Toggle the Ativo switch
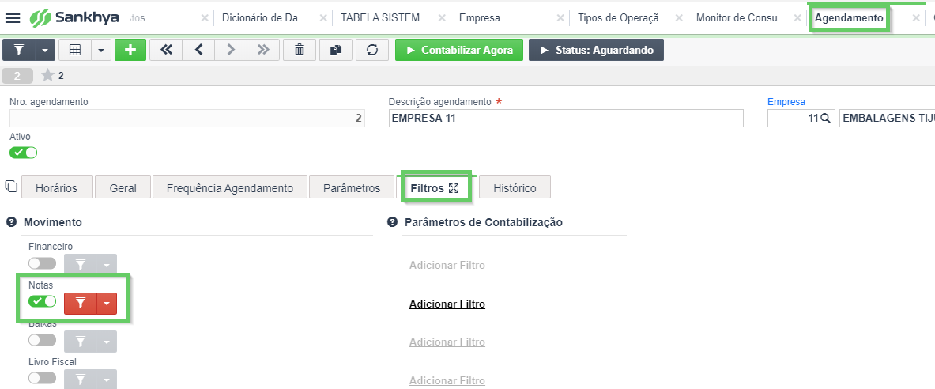 (23, 153)
